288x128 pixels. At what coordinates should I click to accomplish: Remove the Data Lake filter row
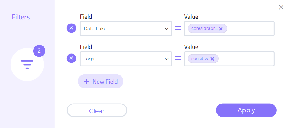click(x=71, y=28)
